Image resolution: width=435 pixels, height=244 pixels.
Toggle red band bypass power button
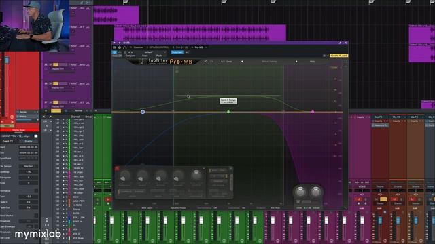tap(117, 168)
